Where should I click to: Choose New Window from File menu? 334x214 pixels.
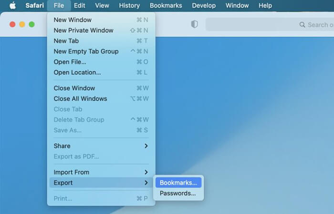101,20
